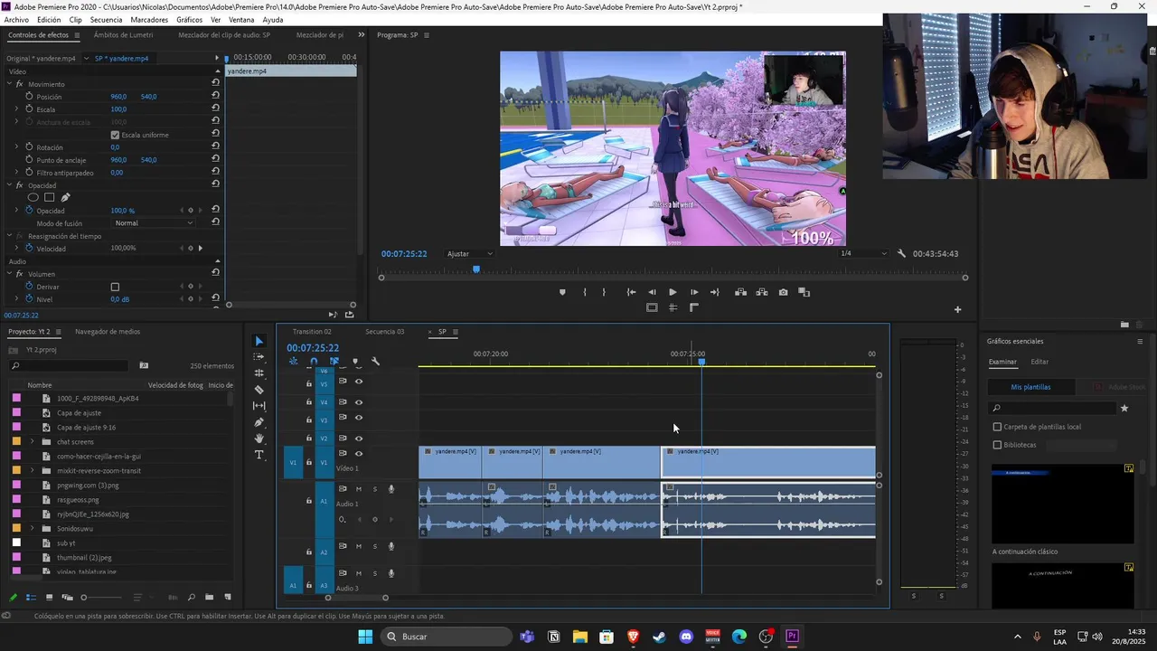The height and width of the screenshot is (651, 1157).
Task: Select Mis plantillas button
Action: coord(1030,387)
